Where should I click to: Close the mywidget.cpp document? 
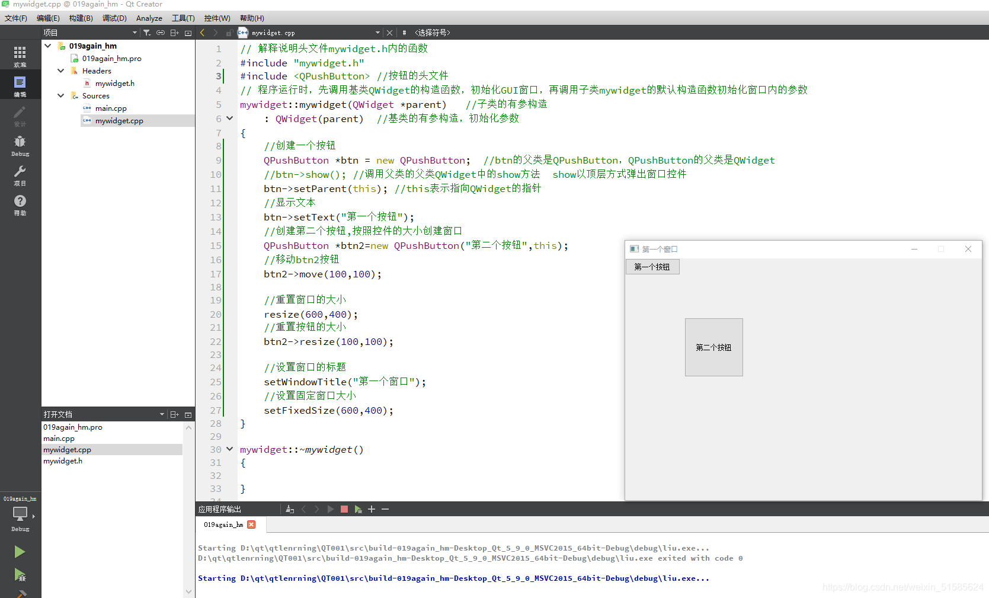(x=389, y=33)
